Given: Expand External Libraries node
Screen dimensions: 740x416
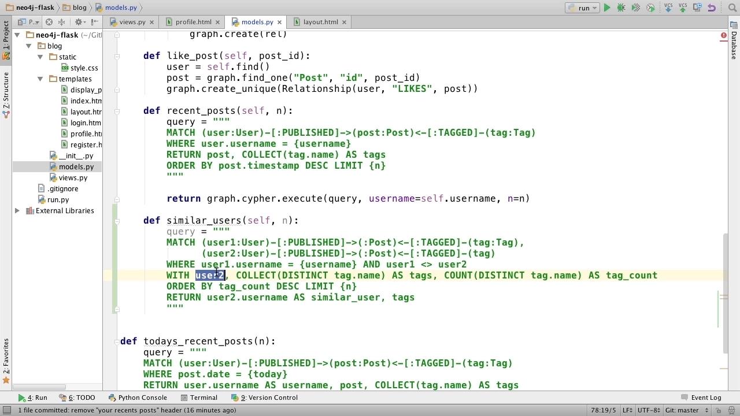Looking at the screenshot, I should coord(17,211).
